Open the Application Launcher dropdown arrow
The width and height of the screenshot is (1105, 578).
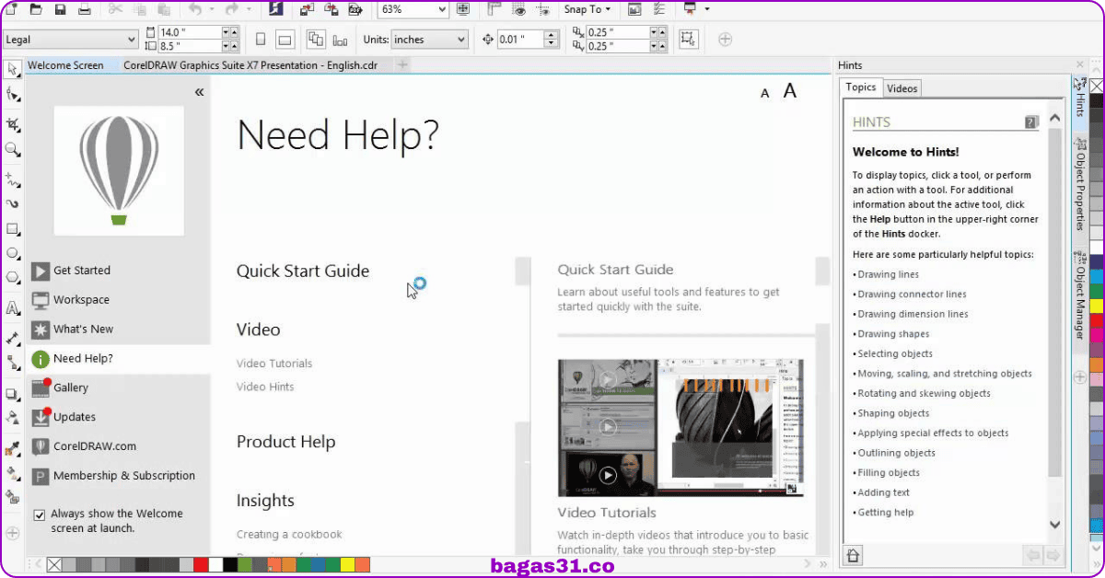[x=707, y=9]
